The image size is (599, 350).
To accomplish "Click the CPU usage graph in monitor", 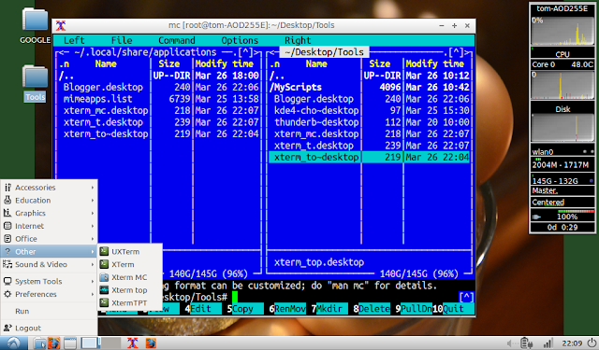I will click(562, 32).
